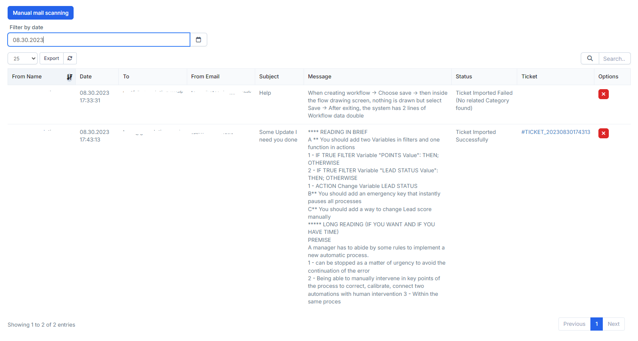The height and width of the screenshot is (341, 638).
Task: Open ticket #TICKET_20230830174313 link
Action: pyautogui.click(x=556, y=132)
